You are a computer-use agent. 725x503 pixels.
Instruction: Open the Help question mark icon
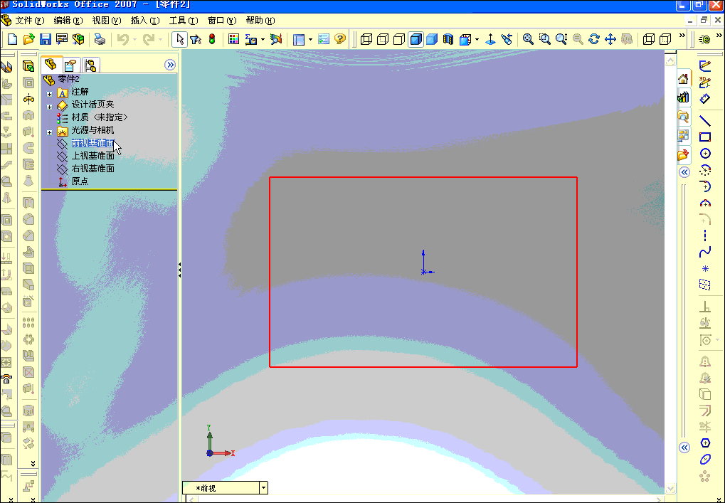coord(340,39)
